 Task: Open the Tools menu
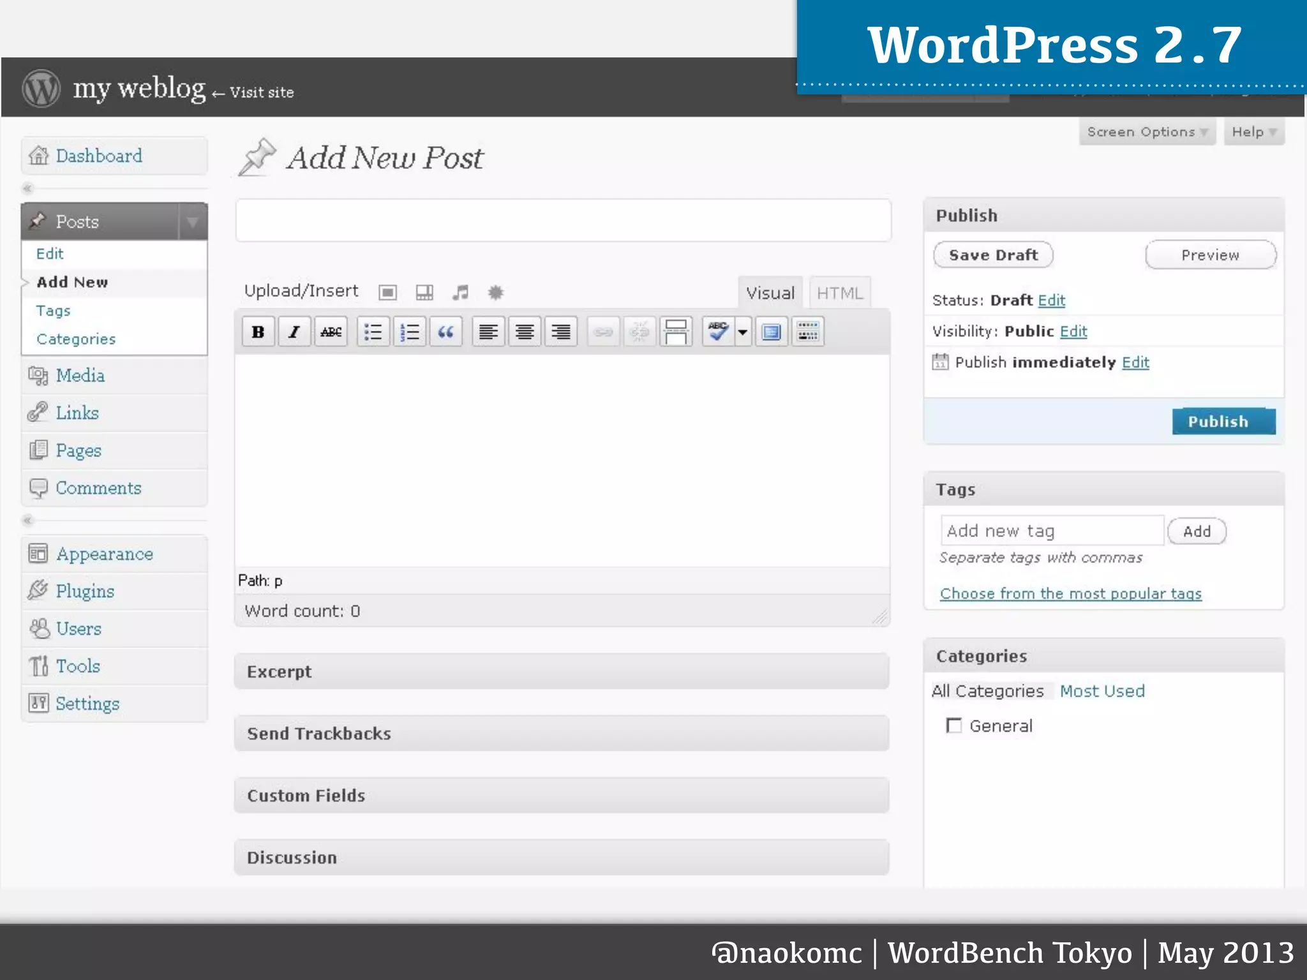click(x=114, y=666)
